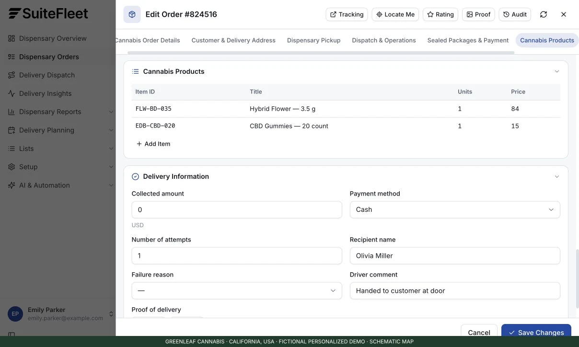Viewport: 579px width, 347px height.
Task: Click the Lists sidebar icon
Action: (x=12, y=149)
